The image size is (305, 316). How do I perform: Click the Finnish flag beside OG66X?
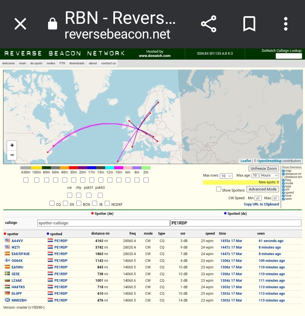tap(7, 260)
